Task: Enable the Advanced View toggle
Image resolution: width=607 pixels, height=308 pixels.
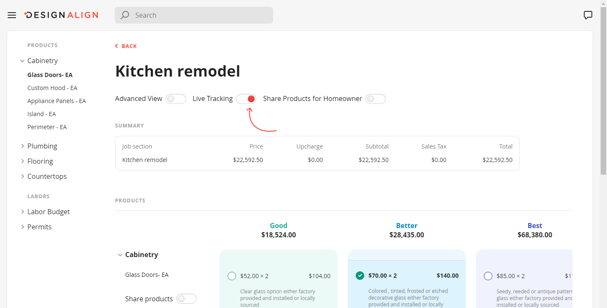Action: pyautogui.click(x=176, y=99)
